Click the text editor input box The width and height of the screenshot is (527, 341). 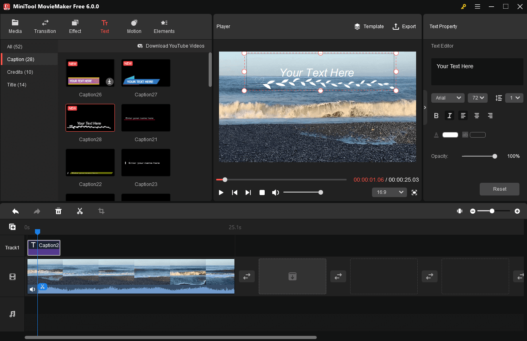(477, 72)
